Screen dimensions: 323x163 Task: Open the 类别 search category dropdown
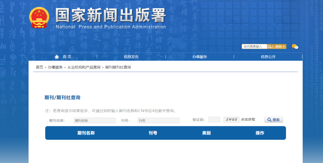tap(279, 46)
